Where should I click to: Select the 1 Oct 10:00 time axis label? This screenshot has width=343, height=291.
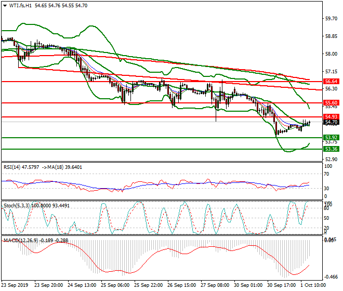click(x=313, y=285)
